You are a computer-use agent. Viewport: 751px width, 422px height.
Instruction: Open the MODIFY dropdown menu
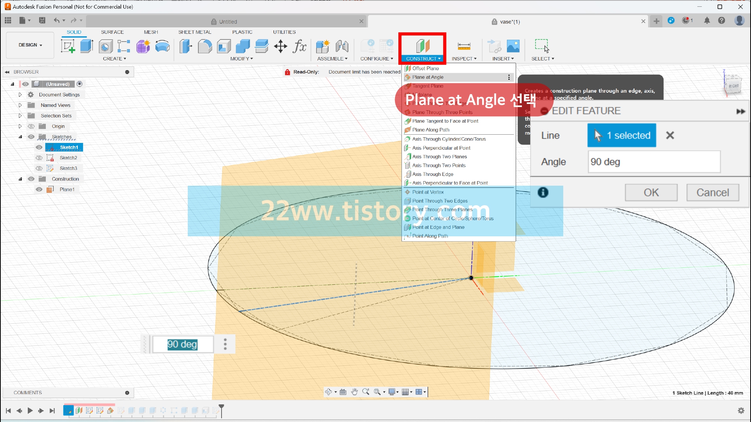(x=241, y=59)
